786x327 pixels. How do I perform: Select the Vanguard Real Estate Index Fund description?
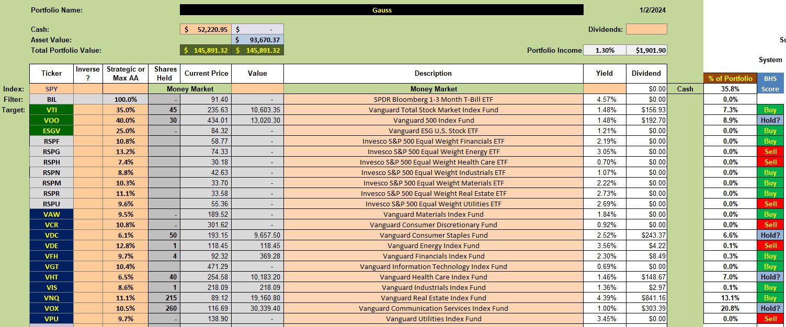click(x=433, y=298)
